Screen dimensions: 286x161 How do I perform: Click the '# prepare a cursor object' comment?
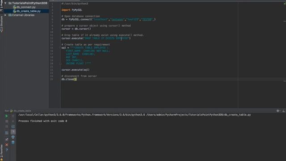(96, 26)
